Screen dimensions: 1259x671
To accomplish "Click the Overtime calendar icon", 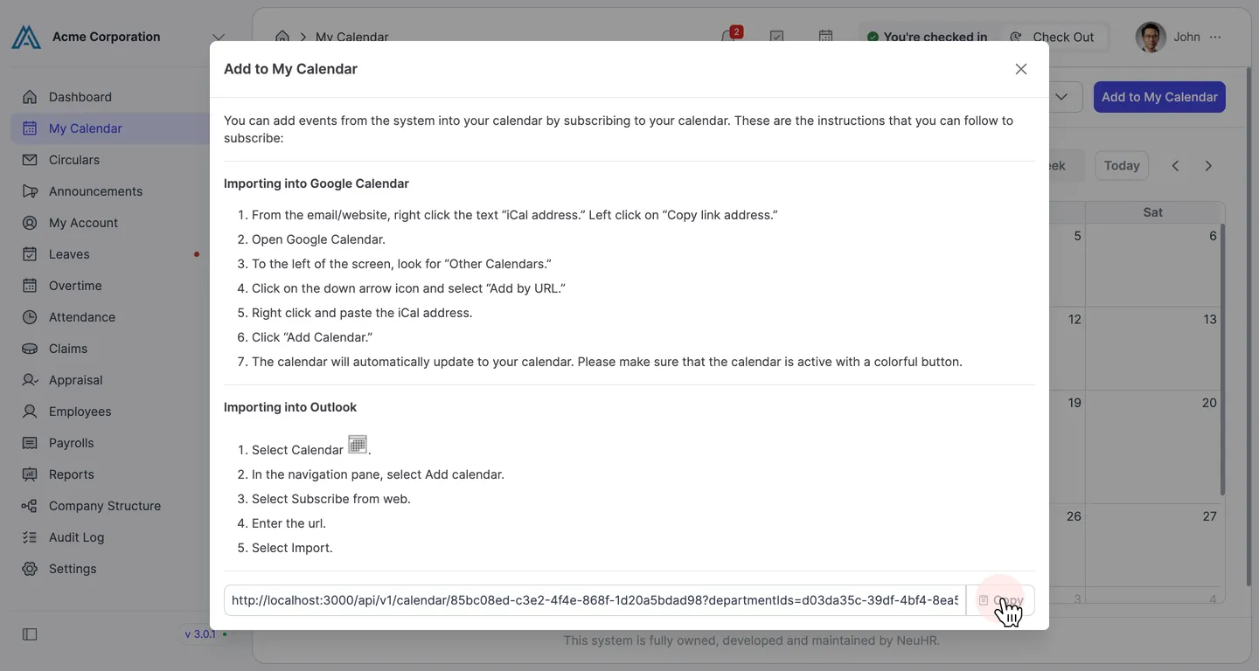I will click(30, 286).
